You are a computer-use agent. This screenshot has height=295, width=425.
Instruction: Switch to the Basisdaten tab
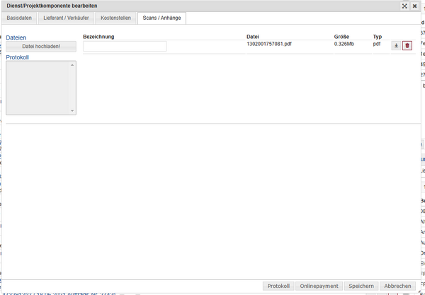coord(20,17)
